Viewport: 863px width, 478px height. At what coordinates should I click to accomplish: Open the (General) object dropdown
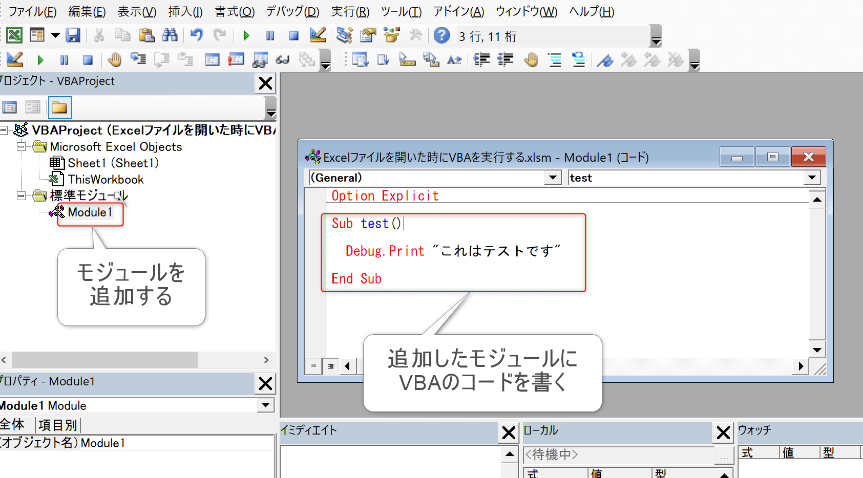click(x=552, y=178)
